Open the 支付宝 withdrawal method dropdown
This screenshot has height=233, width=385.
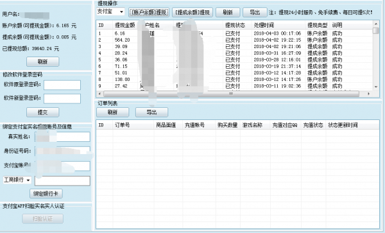[110, 12]
